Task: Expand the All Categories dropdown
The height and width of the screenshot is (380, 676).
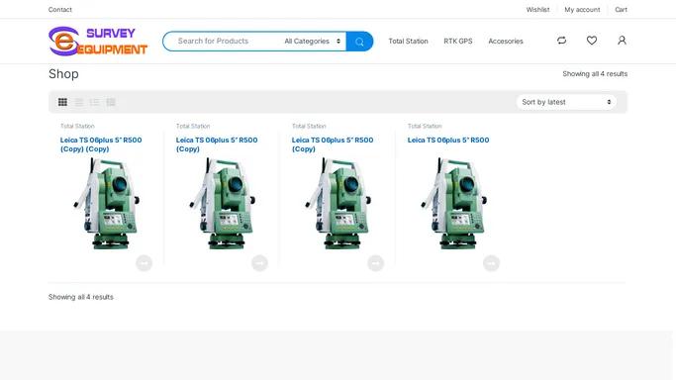Action: tap(312, 42)
